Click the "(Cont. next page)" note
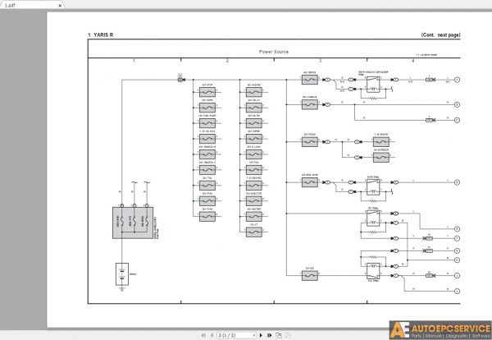The width and height of the screenshot is (492, 340). (440, 34)
